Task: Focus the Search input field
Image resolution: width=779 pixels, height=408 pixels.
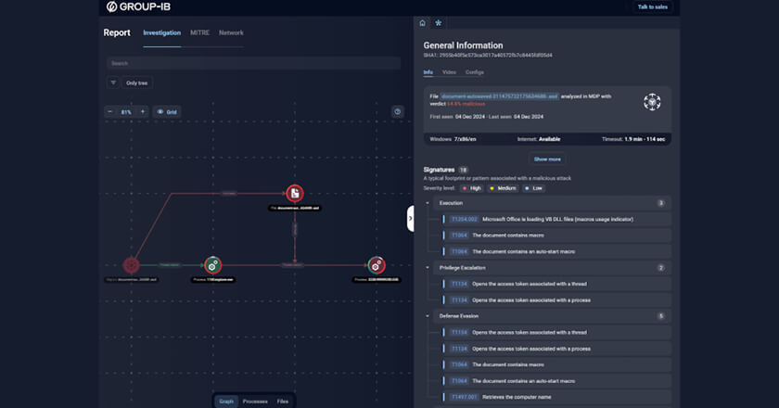Action: pyautogui.click(x=253, y=63)
